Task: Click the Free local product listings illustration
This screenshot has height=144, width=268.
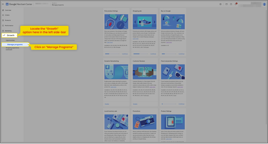Action: pyautogui.click(x=173, y=72)
